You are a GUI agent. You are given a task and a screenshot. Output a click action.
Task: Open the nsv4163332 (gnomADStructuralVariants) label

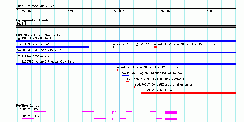(x=185, y=44)
